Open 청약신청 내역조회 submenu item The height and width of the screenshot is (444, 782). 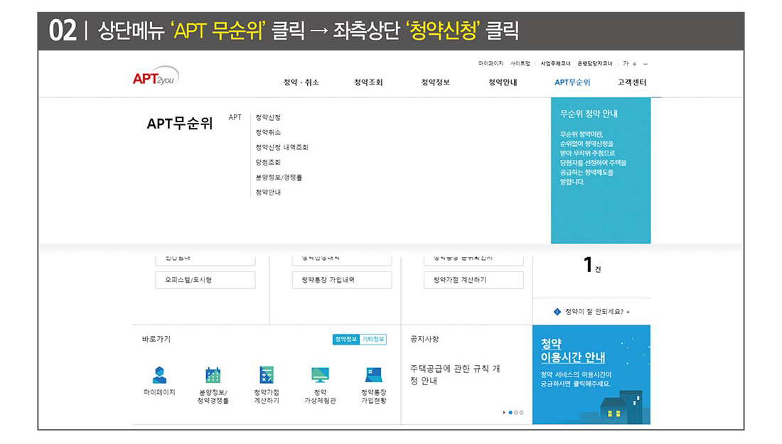(x=282, y=148)
